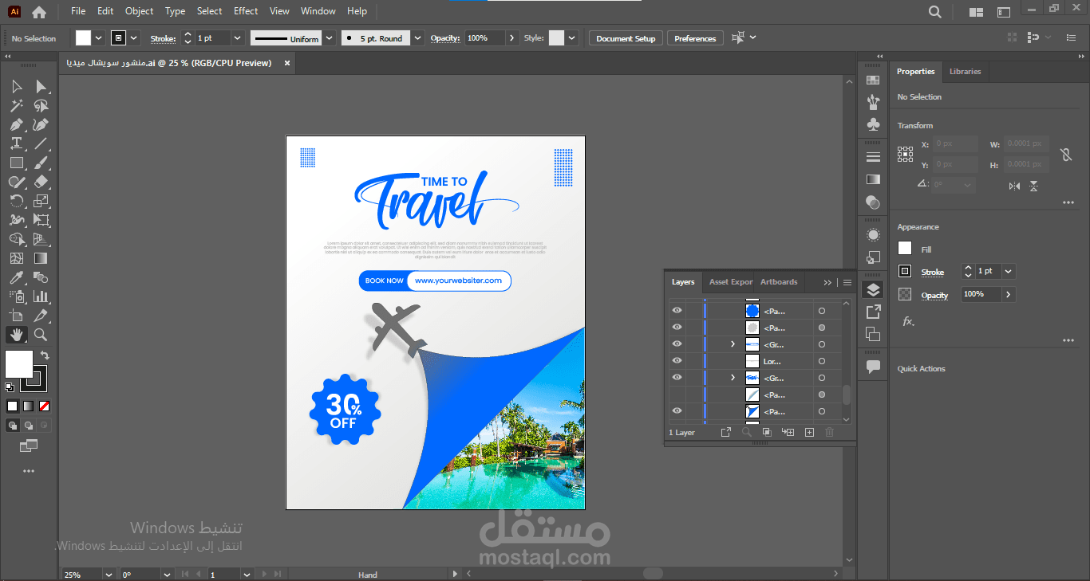Click the Fill swatch in Appearance section
1090x581 pixels.
click(x=905, y=249)
